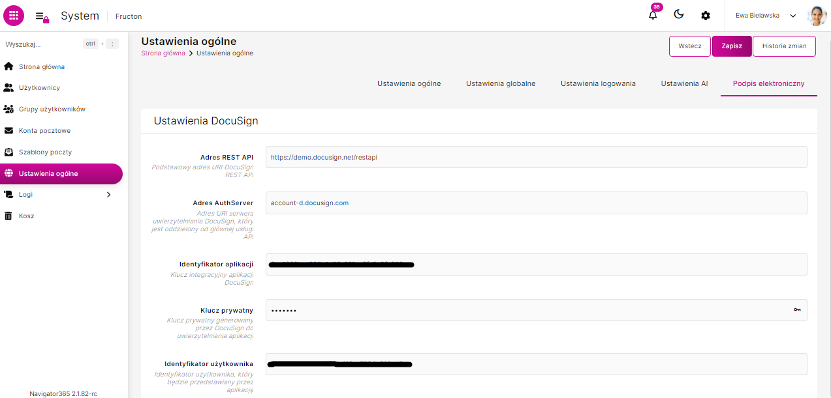Click the Adres REST API label
The width and height of the screenshot is (831, 398).
[x=227, y=157]
